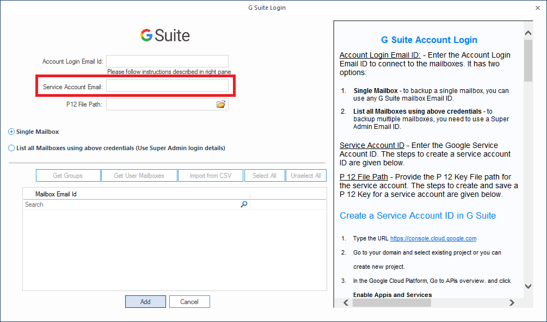Click the help pane scroll up arrow

tap(528, 33)
